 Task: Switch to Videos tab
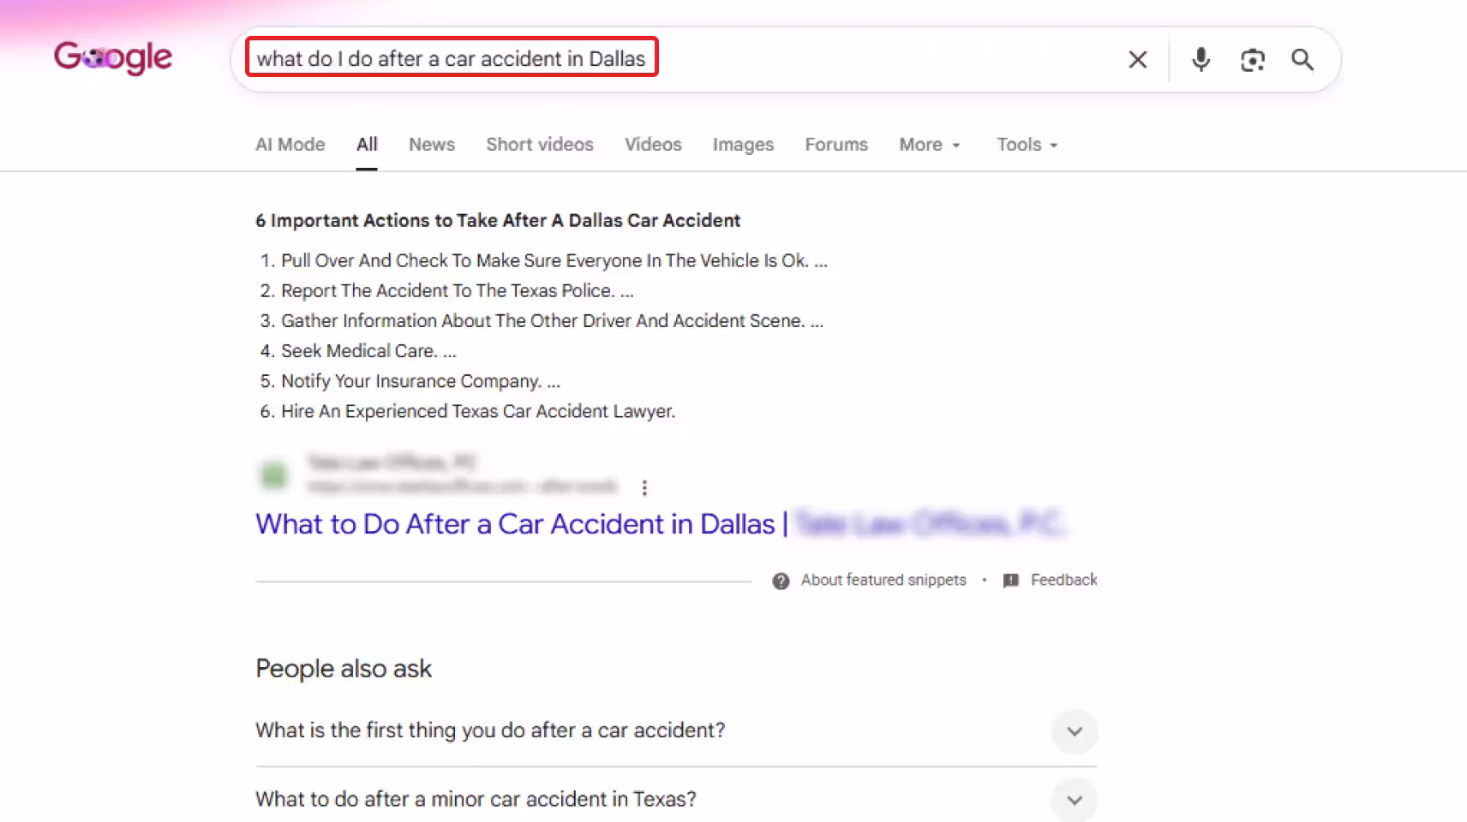coord(653,145)
